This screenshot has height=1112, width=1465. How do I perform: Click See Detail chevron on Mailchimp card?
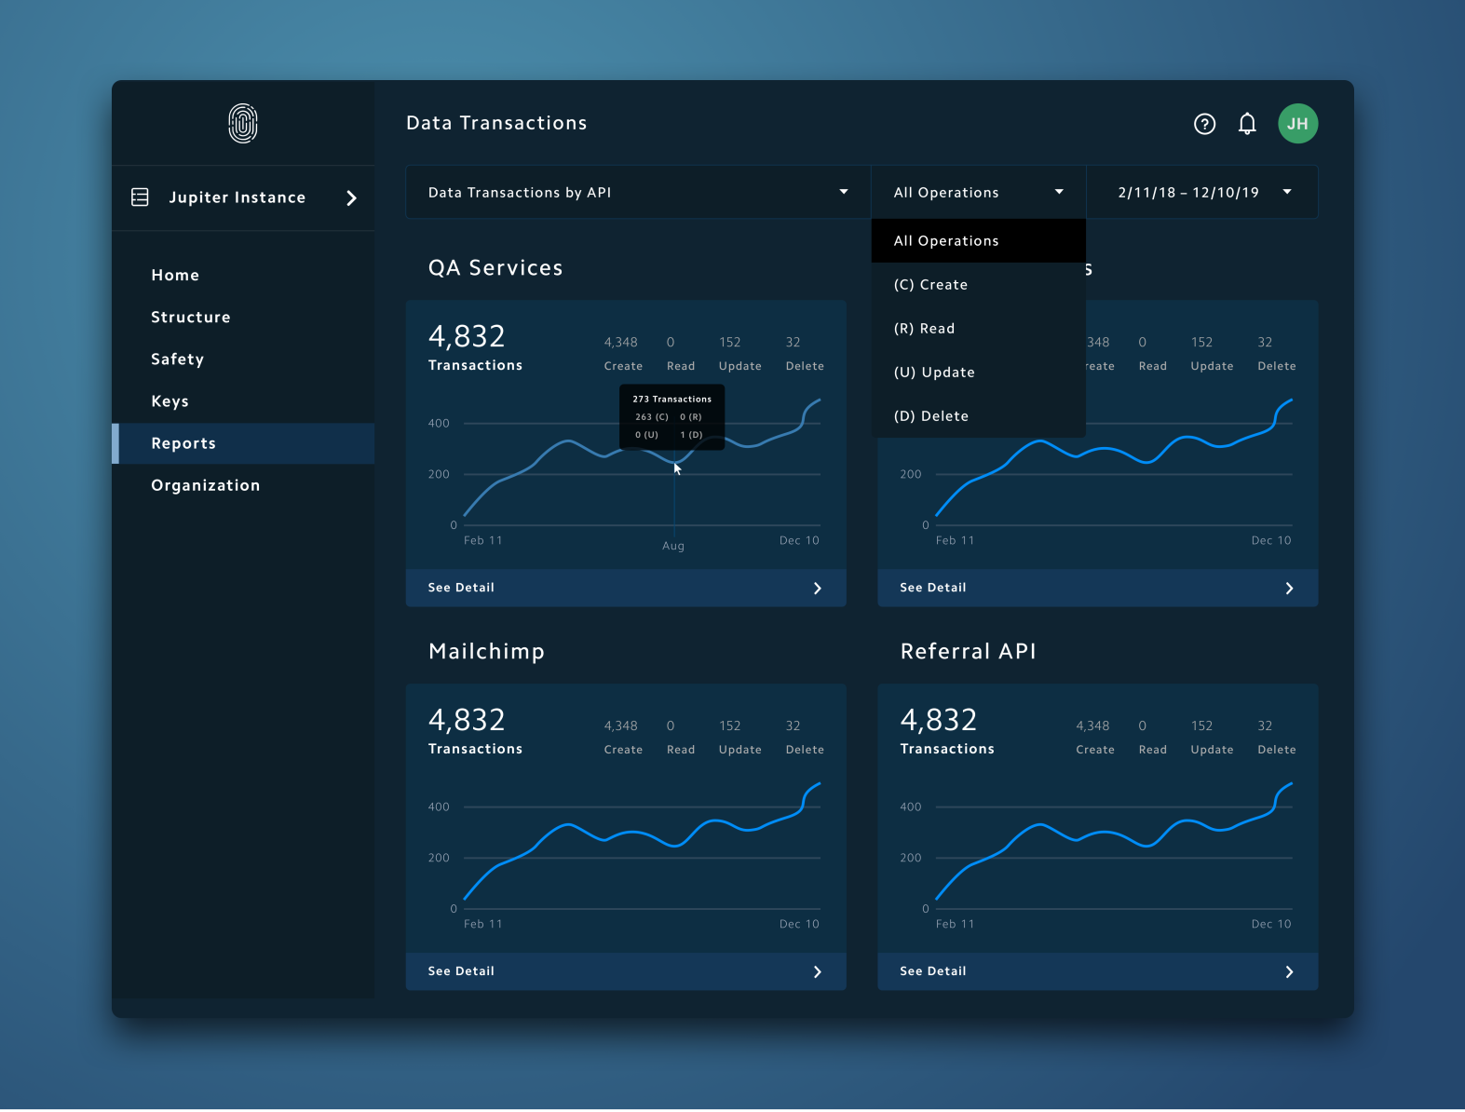pos(818,971)
